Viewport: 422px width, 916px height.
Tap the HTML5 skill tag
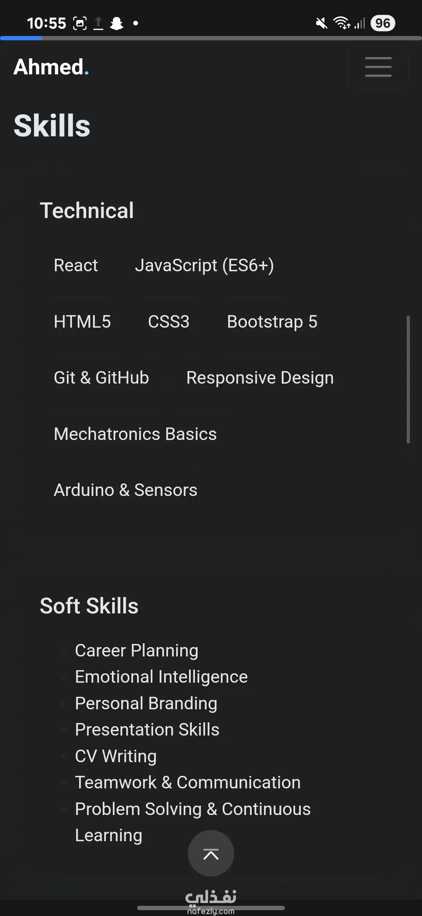(82, 322)
